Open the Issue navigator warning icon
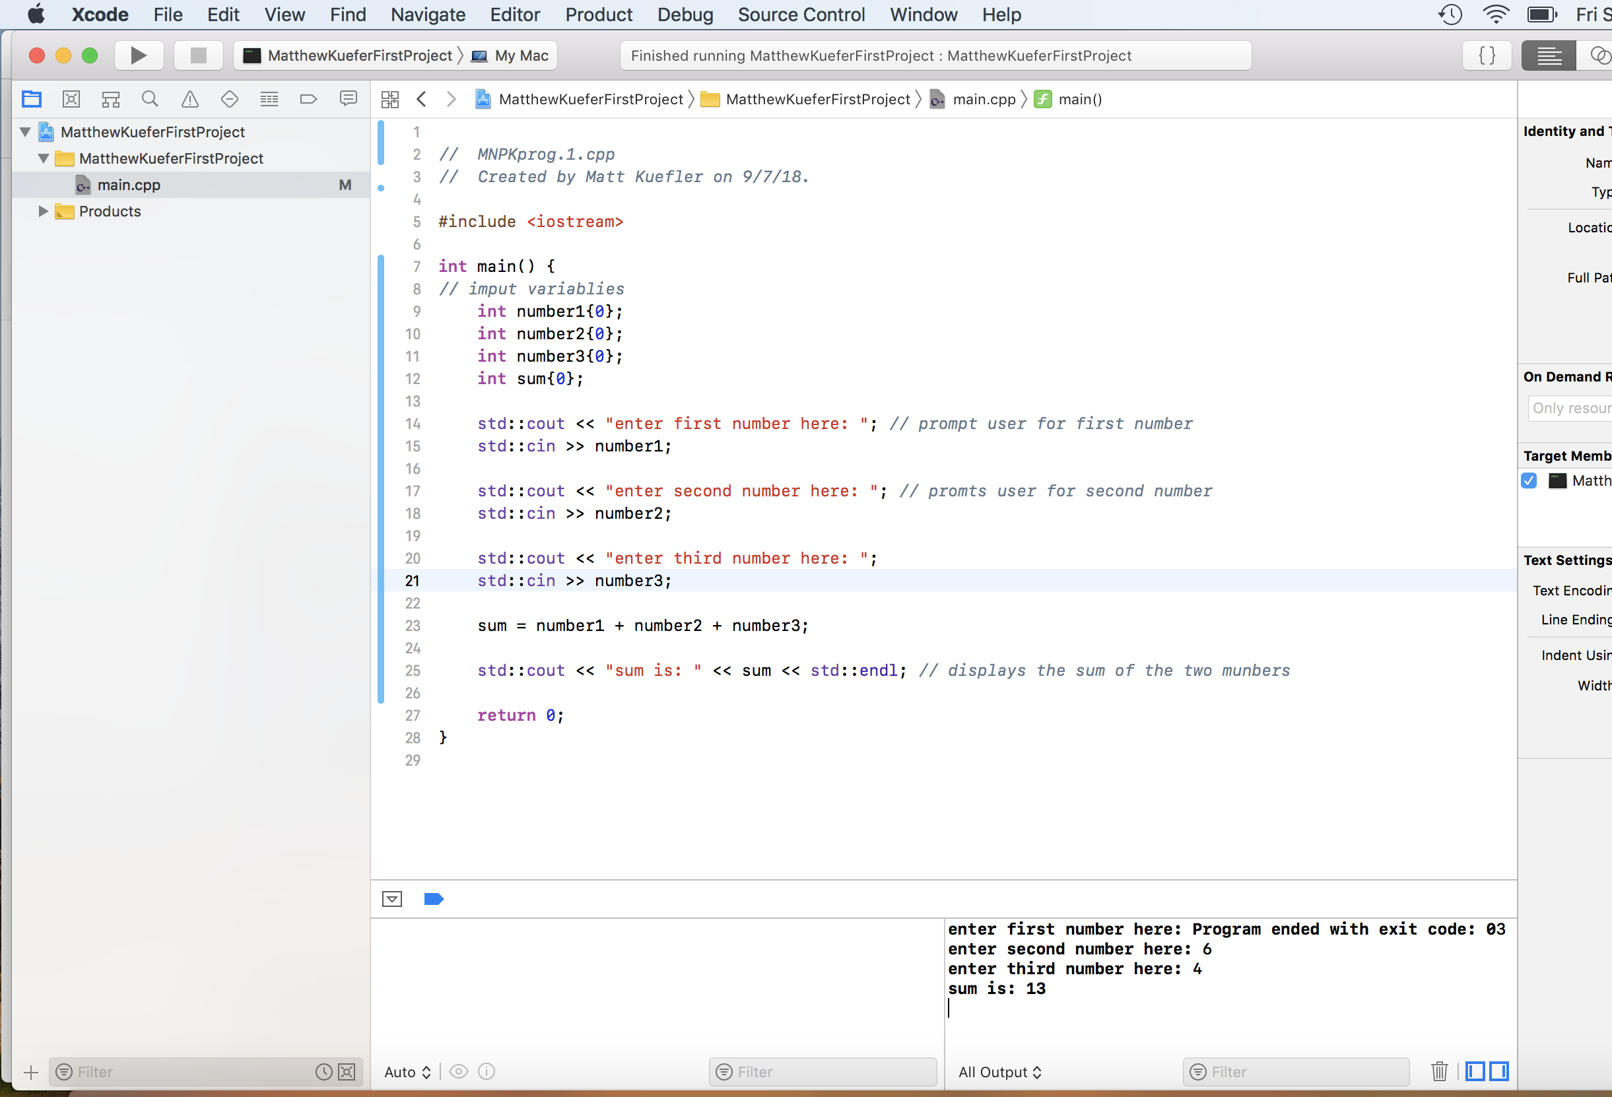Image resolution: width=1612 pixels, height=1097 pixels. tap(189, 99)
